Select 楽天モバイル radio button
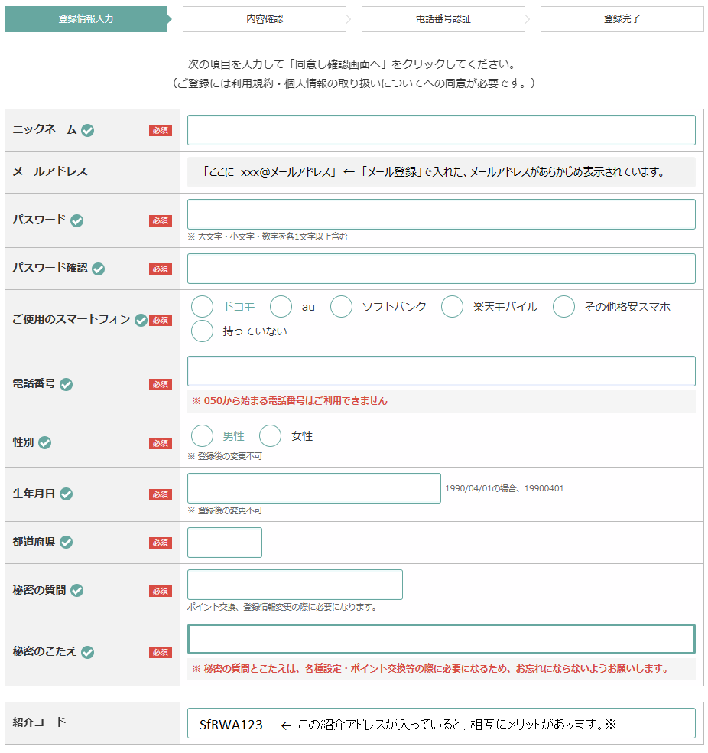Screen dimensions: 708x753 point(453,307)
